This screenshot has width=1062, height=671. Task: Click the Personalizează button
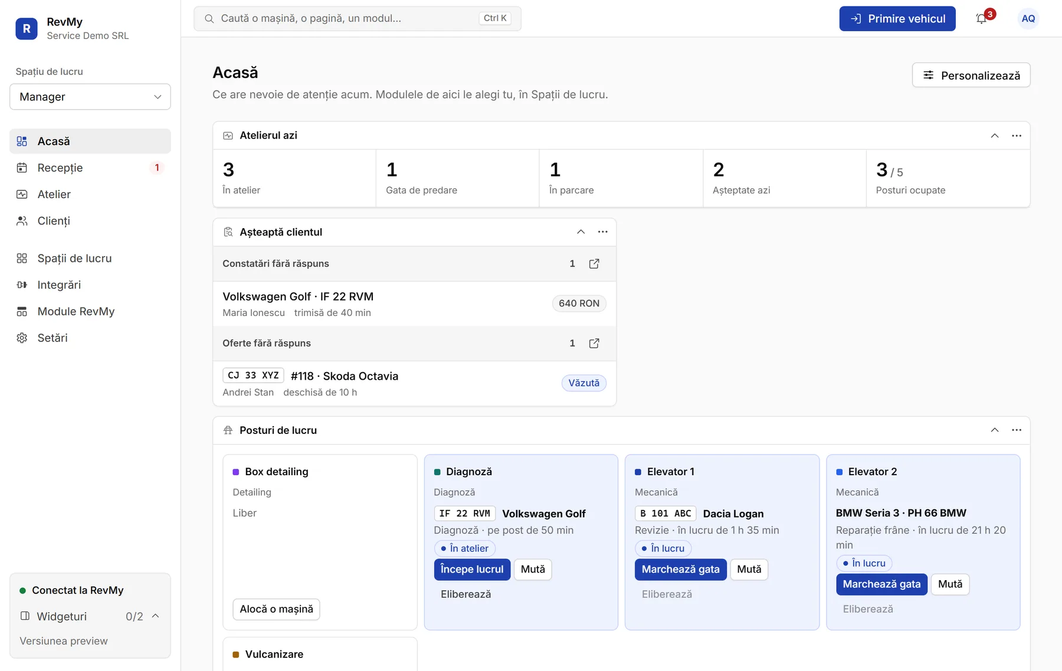(971, 75)
